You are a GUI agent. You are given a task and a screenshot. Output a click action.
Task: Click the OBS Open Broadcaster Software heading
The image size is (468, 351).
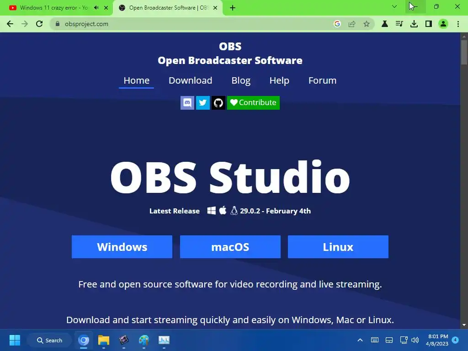pos(230,53)
